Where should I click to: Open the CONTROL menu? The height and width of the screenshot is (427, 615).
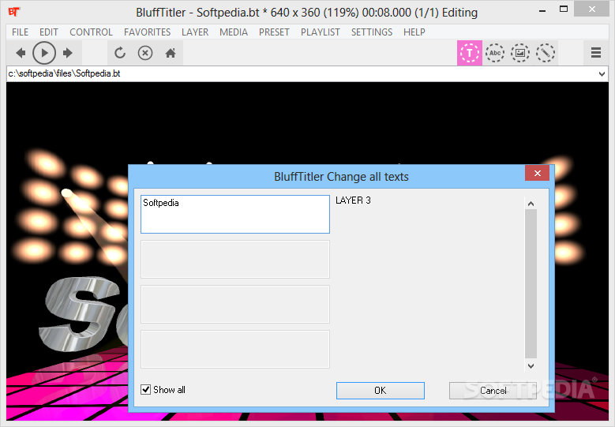click(91, 32)
